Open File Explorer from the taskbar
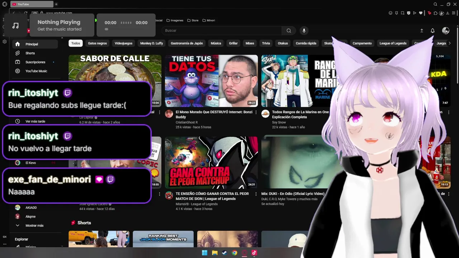 click(x=214, y=253)
